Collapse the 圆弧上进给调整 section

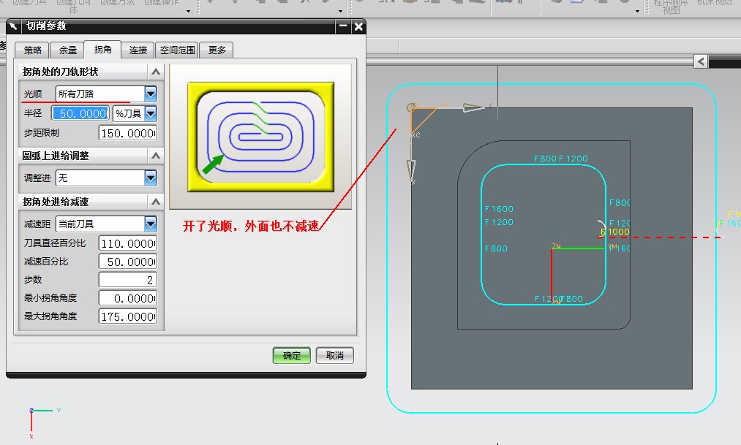pyautogui.click(x=156, y=155)
